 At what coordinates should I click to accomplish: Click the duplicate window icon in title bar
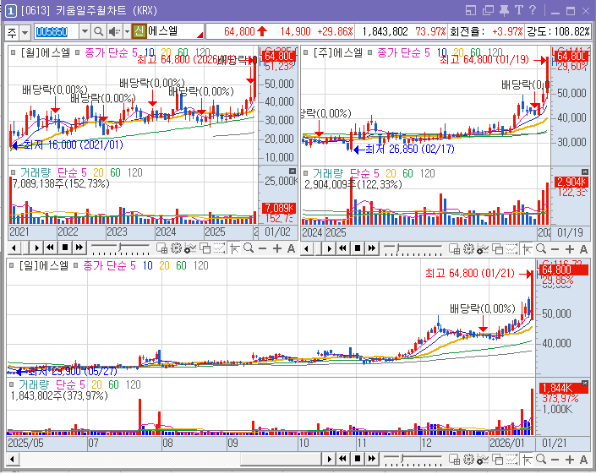tap(488, 10)
